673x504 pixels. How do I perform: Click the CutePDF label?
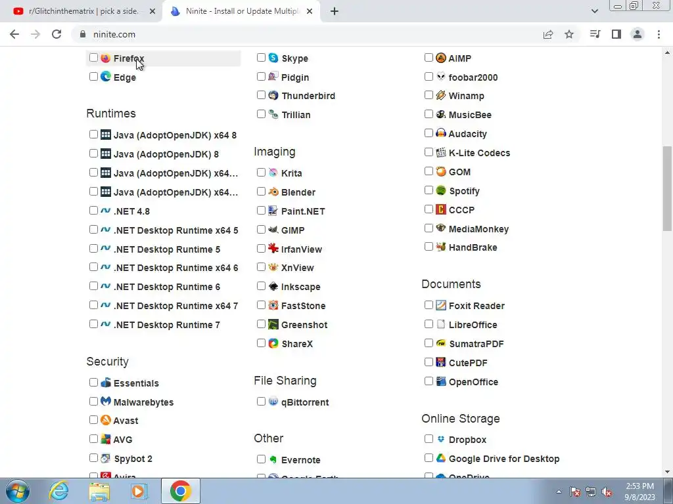click(468, 362)
